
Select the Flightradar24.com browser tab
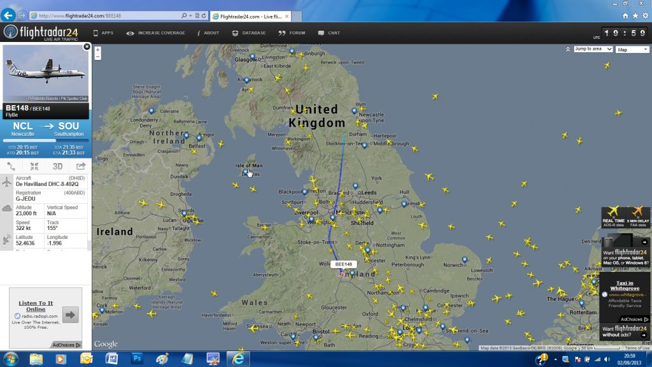click(251, 17)
